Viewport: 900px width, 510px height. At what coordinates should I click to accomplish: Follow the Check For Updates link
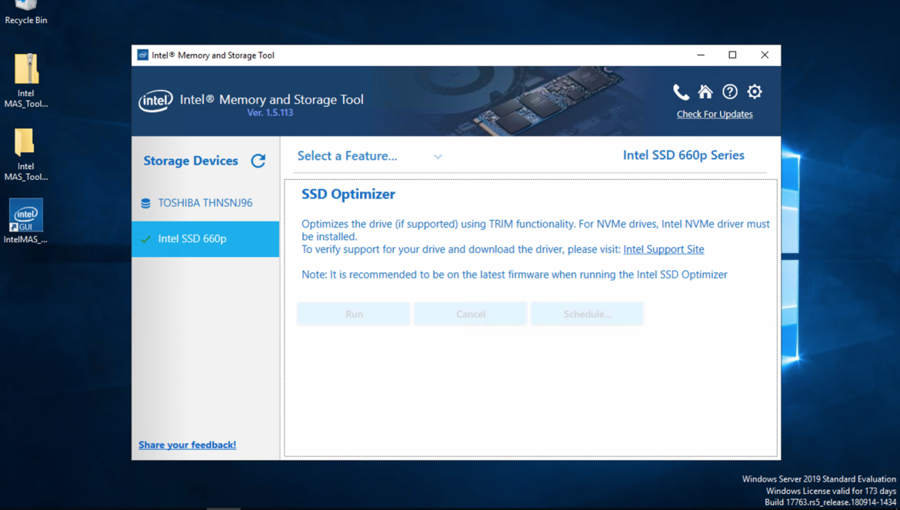pyautogui.click(x=715, y=114)
